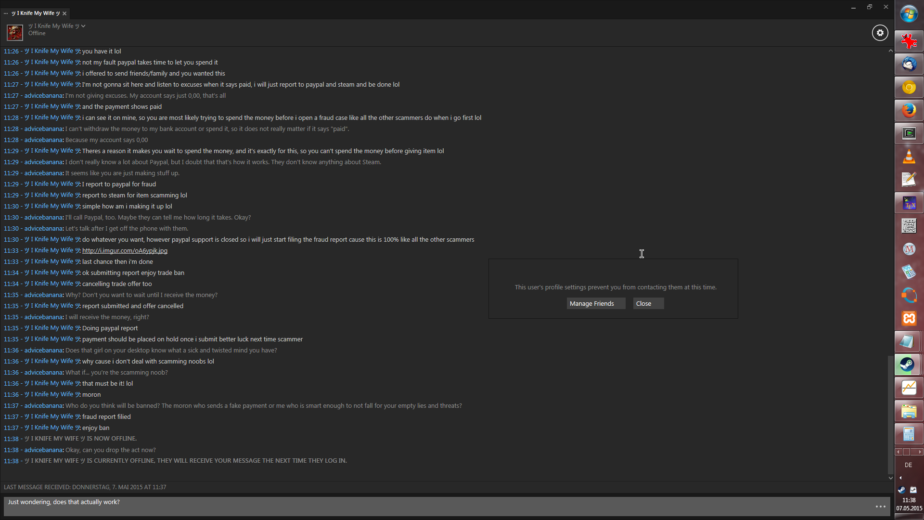
Task: Click the DE language indicator
Action: click(908, 465)
